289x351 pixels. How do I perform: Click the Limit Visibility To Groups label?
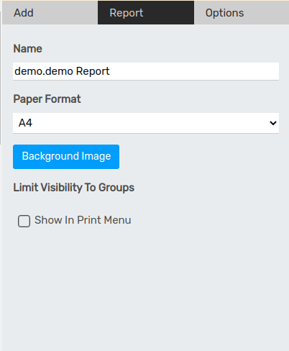coord(74,188)
